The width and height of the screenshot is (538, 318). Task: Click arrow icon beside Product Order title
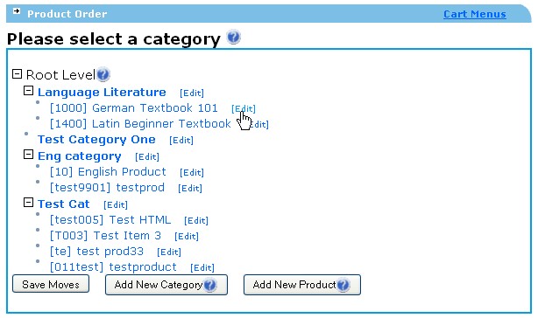(x=17, y=11)
